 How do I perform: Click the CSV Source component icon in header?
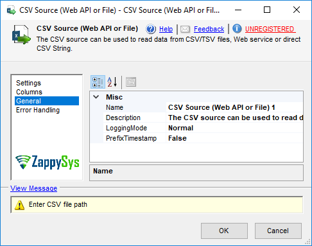21,35
